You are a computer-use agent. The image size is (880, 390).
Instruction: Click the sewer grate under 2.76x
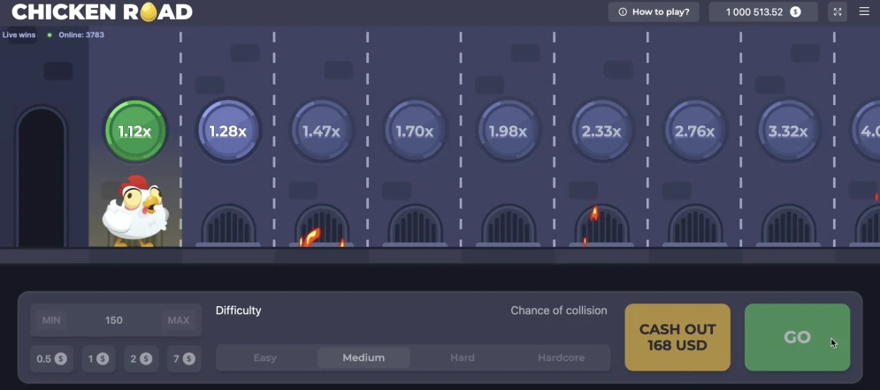pos(695,226)
